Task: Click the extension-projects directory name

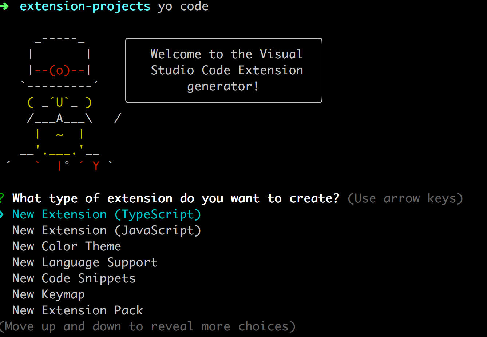Action: tap(85, 6)
